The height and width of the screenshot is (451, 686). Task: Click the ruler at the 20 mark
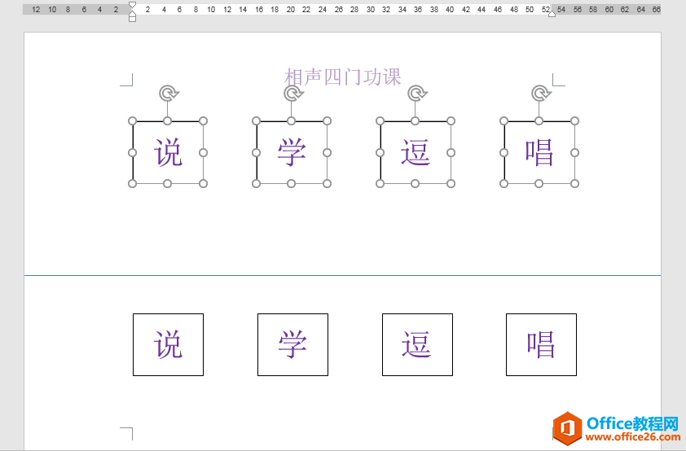pyautogui.click(x=291, y=9)
